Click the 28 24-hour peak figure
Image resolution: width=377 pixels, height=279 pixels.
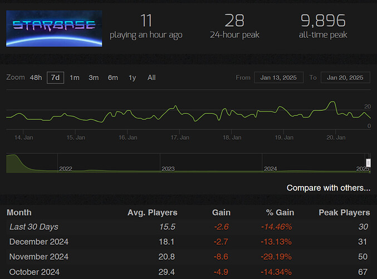[x=234, y=21]
